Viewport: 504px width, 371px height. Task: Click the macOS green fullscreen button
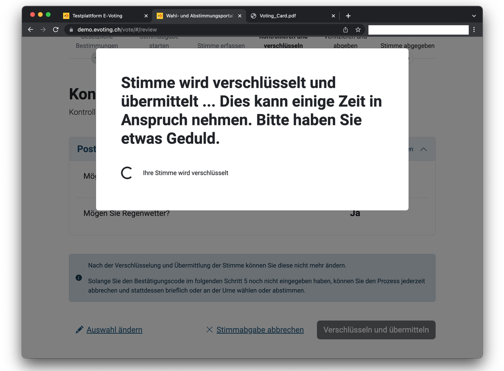48,15
